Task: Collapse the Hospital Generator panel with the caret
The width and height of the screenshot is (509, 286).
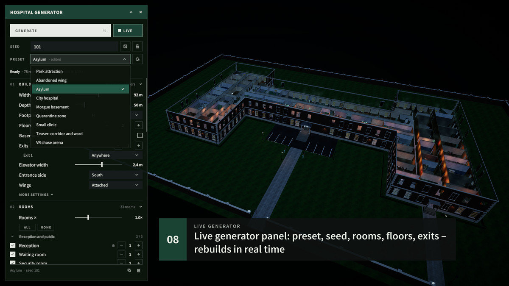Action: tap(131, 12)
